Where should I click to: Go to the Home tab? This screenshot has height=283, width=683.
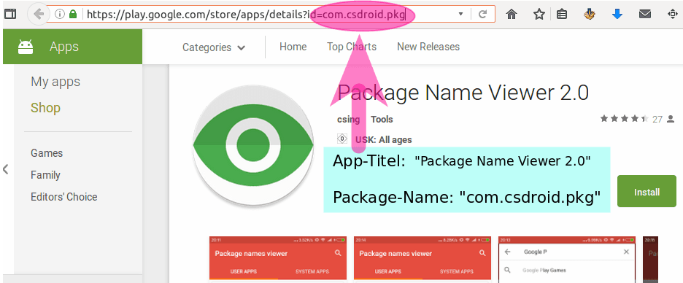293,47
